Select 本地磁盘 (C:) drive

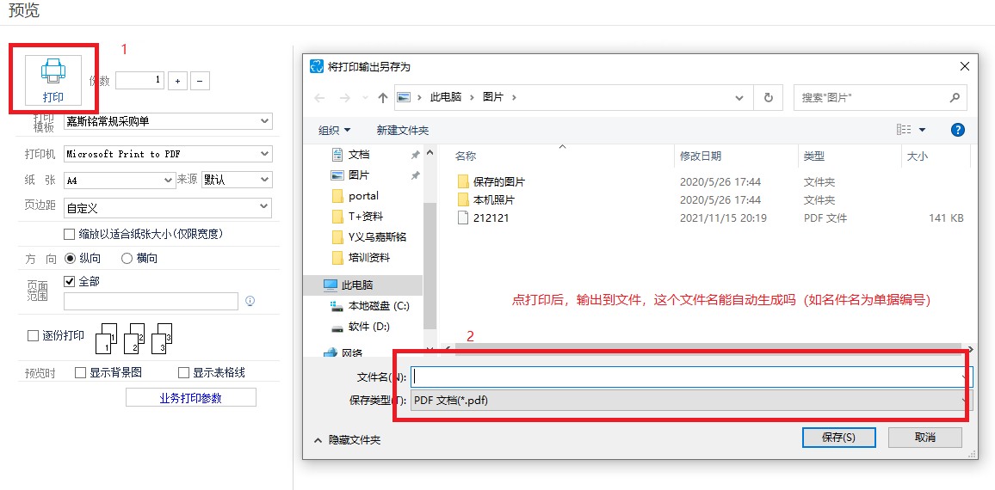(371, 306)
